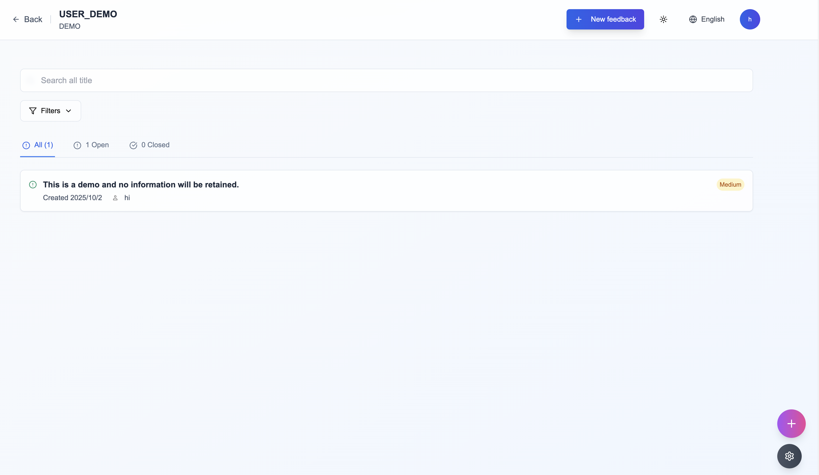Click the plus icon in New feedback
This screenshot has height=475, width=819.
pos(578,20)
